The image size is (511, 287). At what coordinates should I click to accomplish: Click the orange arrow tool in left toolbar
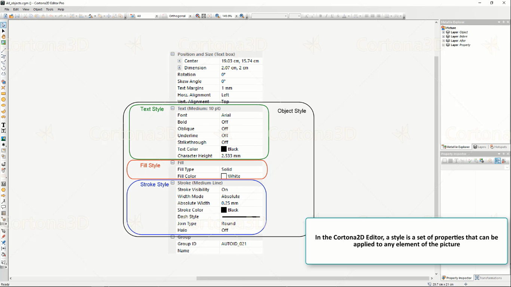pos(3,195)
